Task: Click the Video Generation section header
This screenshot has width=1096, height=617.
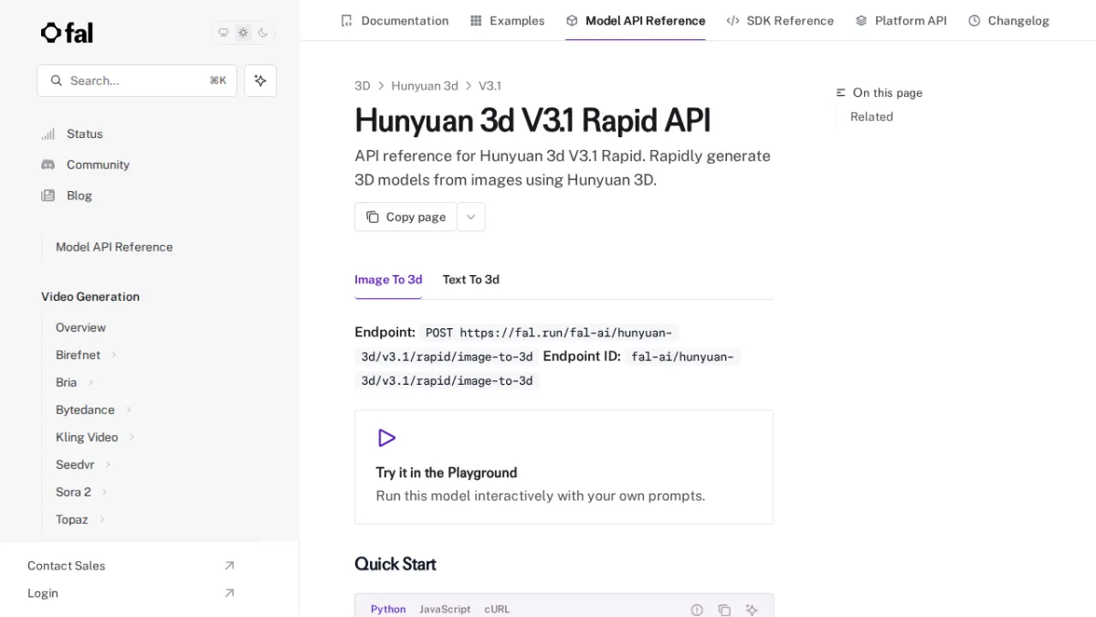Action: click(x=90, y=297)
